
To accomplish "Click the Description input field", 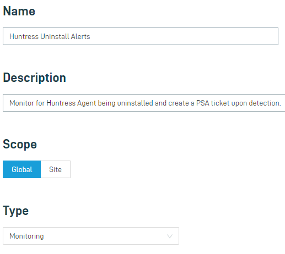I will (144, 103).
